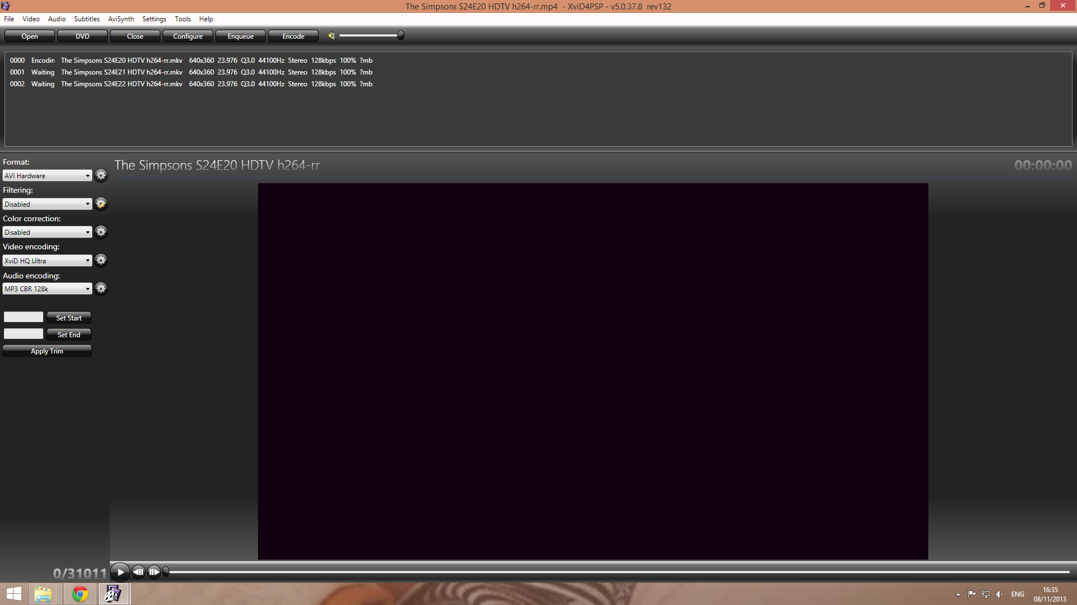1077x605 pixels.
Task: Open Chrome from the taskbar
Action: pyautogui.click(x=80, y=594)
